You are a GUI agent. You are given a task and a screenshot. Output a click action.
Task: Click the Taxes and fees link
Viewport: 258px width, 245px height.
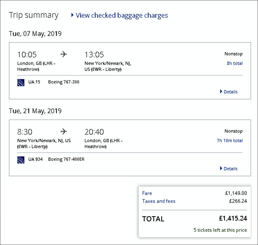click(x=159, y=201)
